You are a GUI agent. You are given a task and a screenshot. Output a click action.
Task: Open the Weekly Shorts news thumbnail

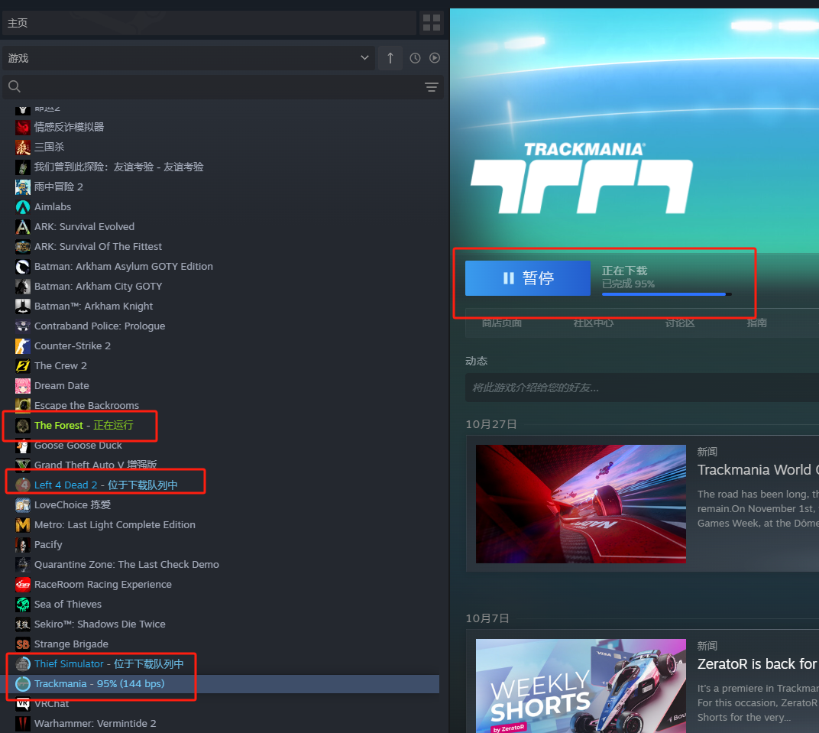point(581,686)
